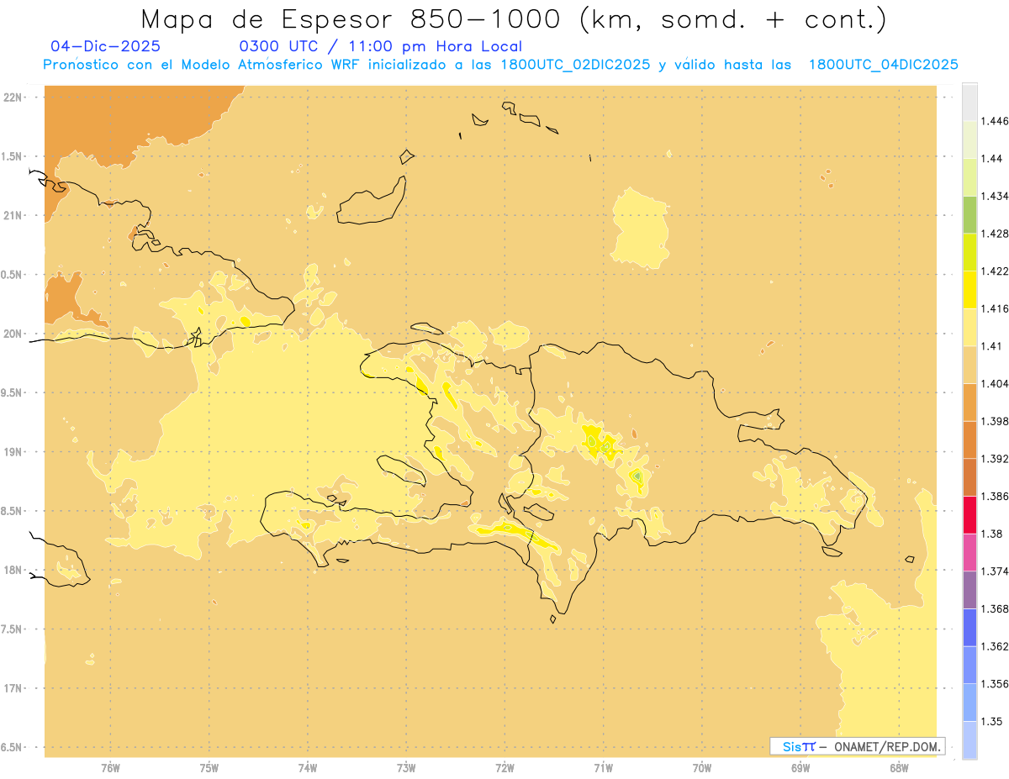Click the legend value '1.374'
This screenshot has height=779, width=1009.
pos(994,571)
